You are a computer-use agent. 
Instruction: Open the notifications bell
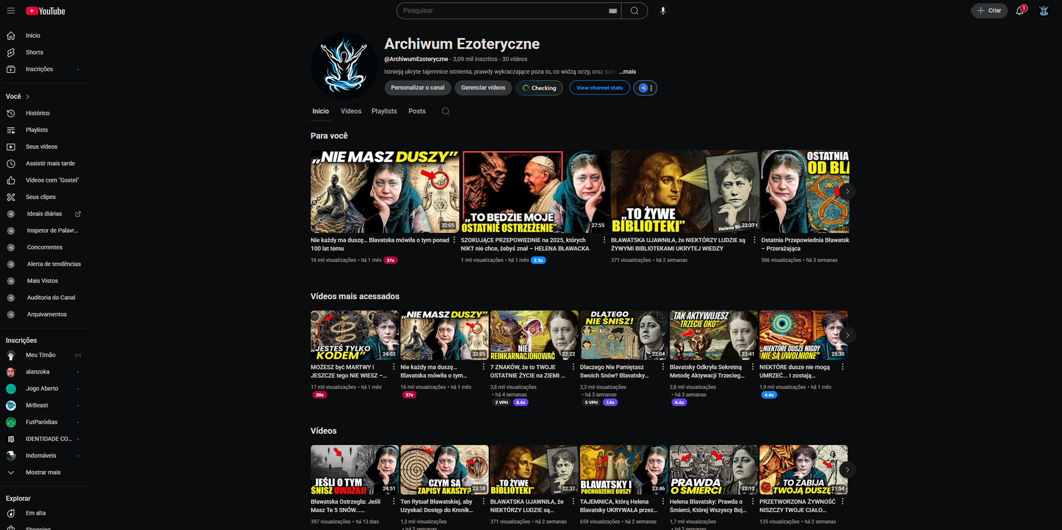pyautogui.click(x=1020, y=11)
